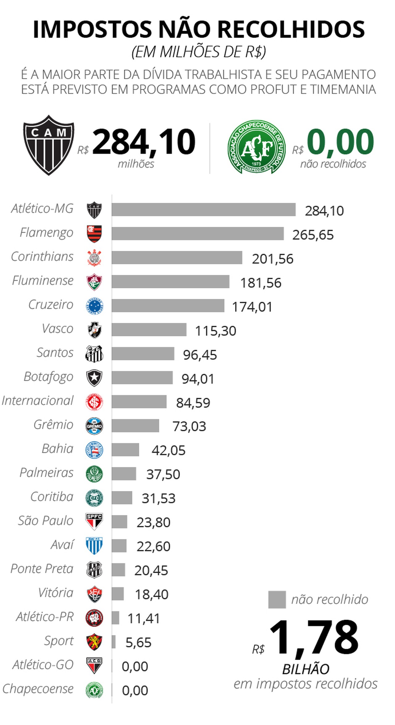Click the gray 'não recolhido' legend swatch

pyautogui.click(x=277, y=600)
